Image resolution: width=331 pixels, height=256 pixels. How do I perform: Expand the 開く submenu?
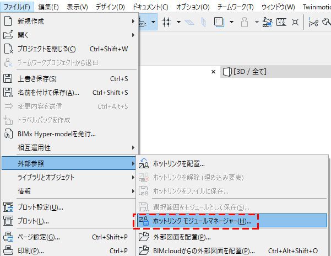pos(69,35)
